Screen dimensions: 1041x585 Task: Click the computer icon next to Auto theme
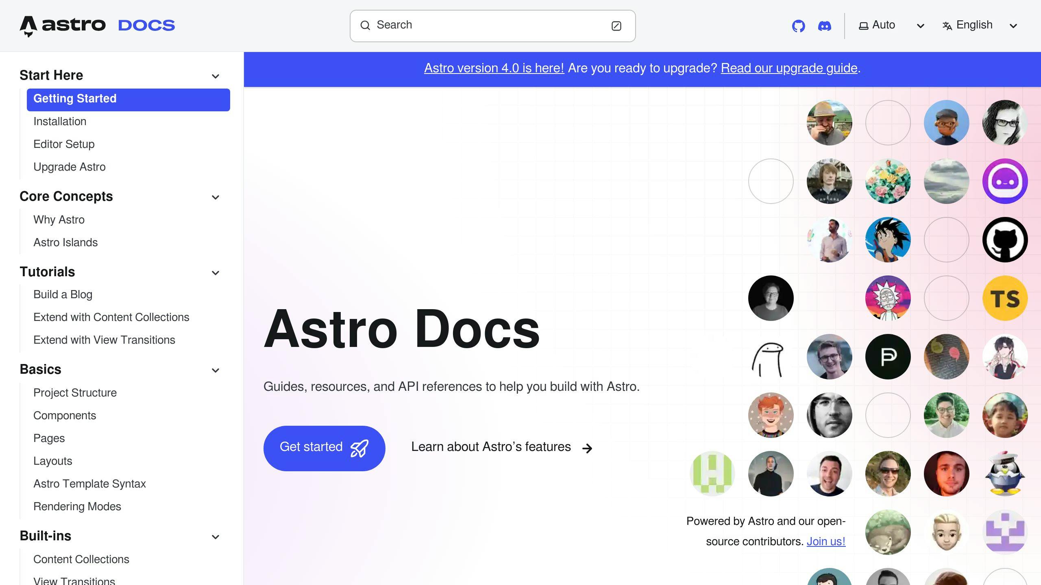[863, 25]
